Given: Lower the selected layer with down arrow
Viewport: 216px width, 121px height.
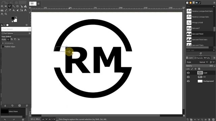Looking at the screenshot, I should pos(198,120).
